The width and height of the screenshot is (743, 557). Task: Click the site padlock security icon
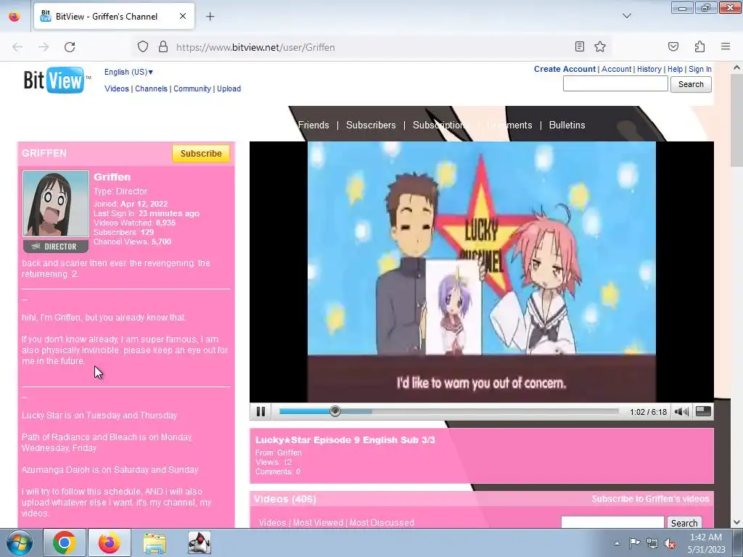pyautogui.click(x=163, y=47)
